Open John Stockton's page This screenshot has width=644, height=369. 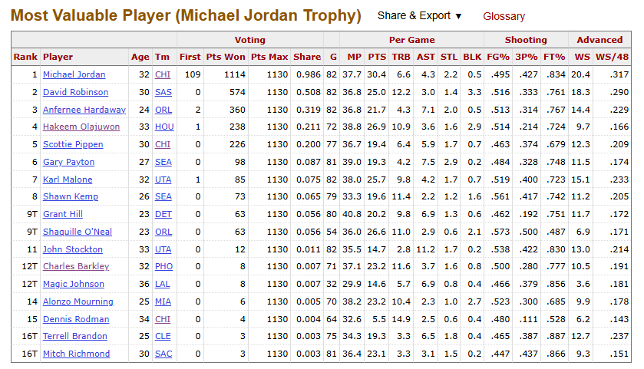click(x=73, y=249)
